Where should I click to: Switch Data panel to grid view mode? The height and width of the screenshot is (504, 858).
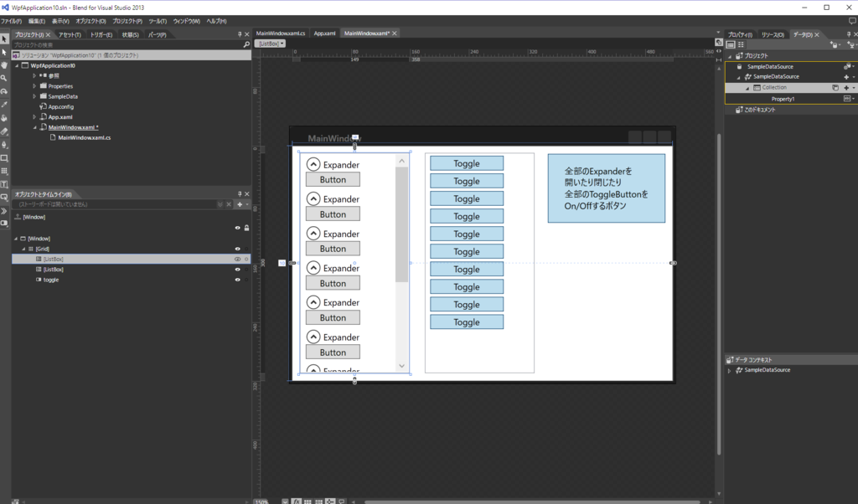tap(740, 44)
